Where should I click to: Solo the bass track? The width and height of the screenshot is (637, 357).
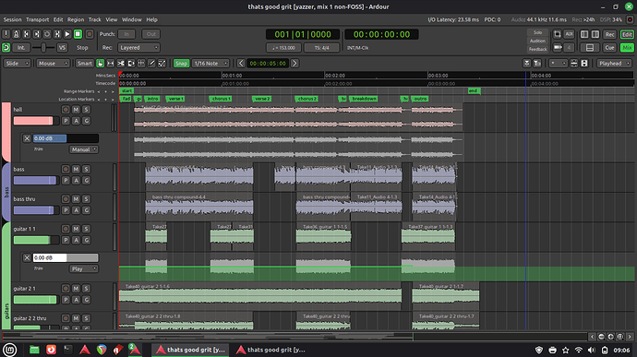[x=86, y=170]
